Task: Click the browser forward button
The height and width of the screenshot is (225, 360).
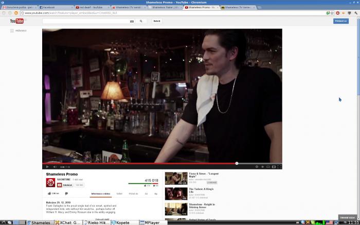Action: point(10,13)
